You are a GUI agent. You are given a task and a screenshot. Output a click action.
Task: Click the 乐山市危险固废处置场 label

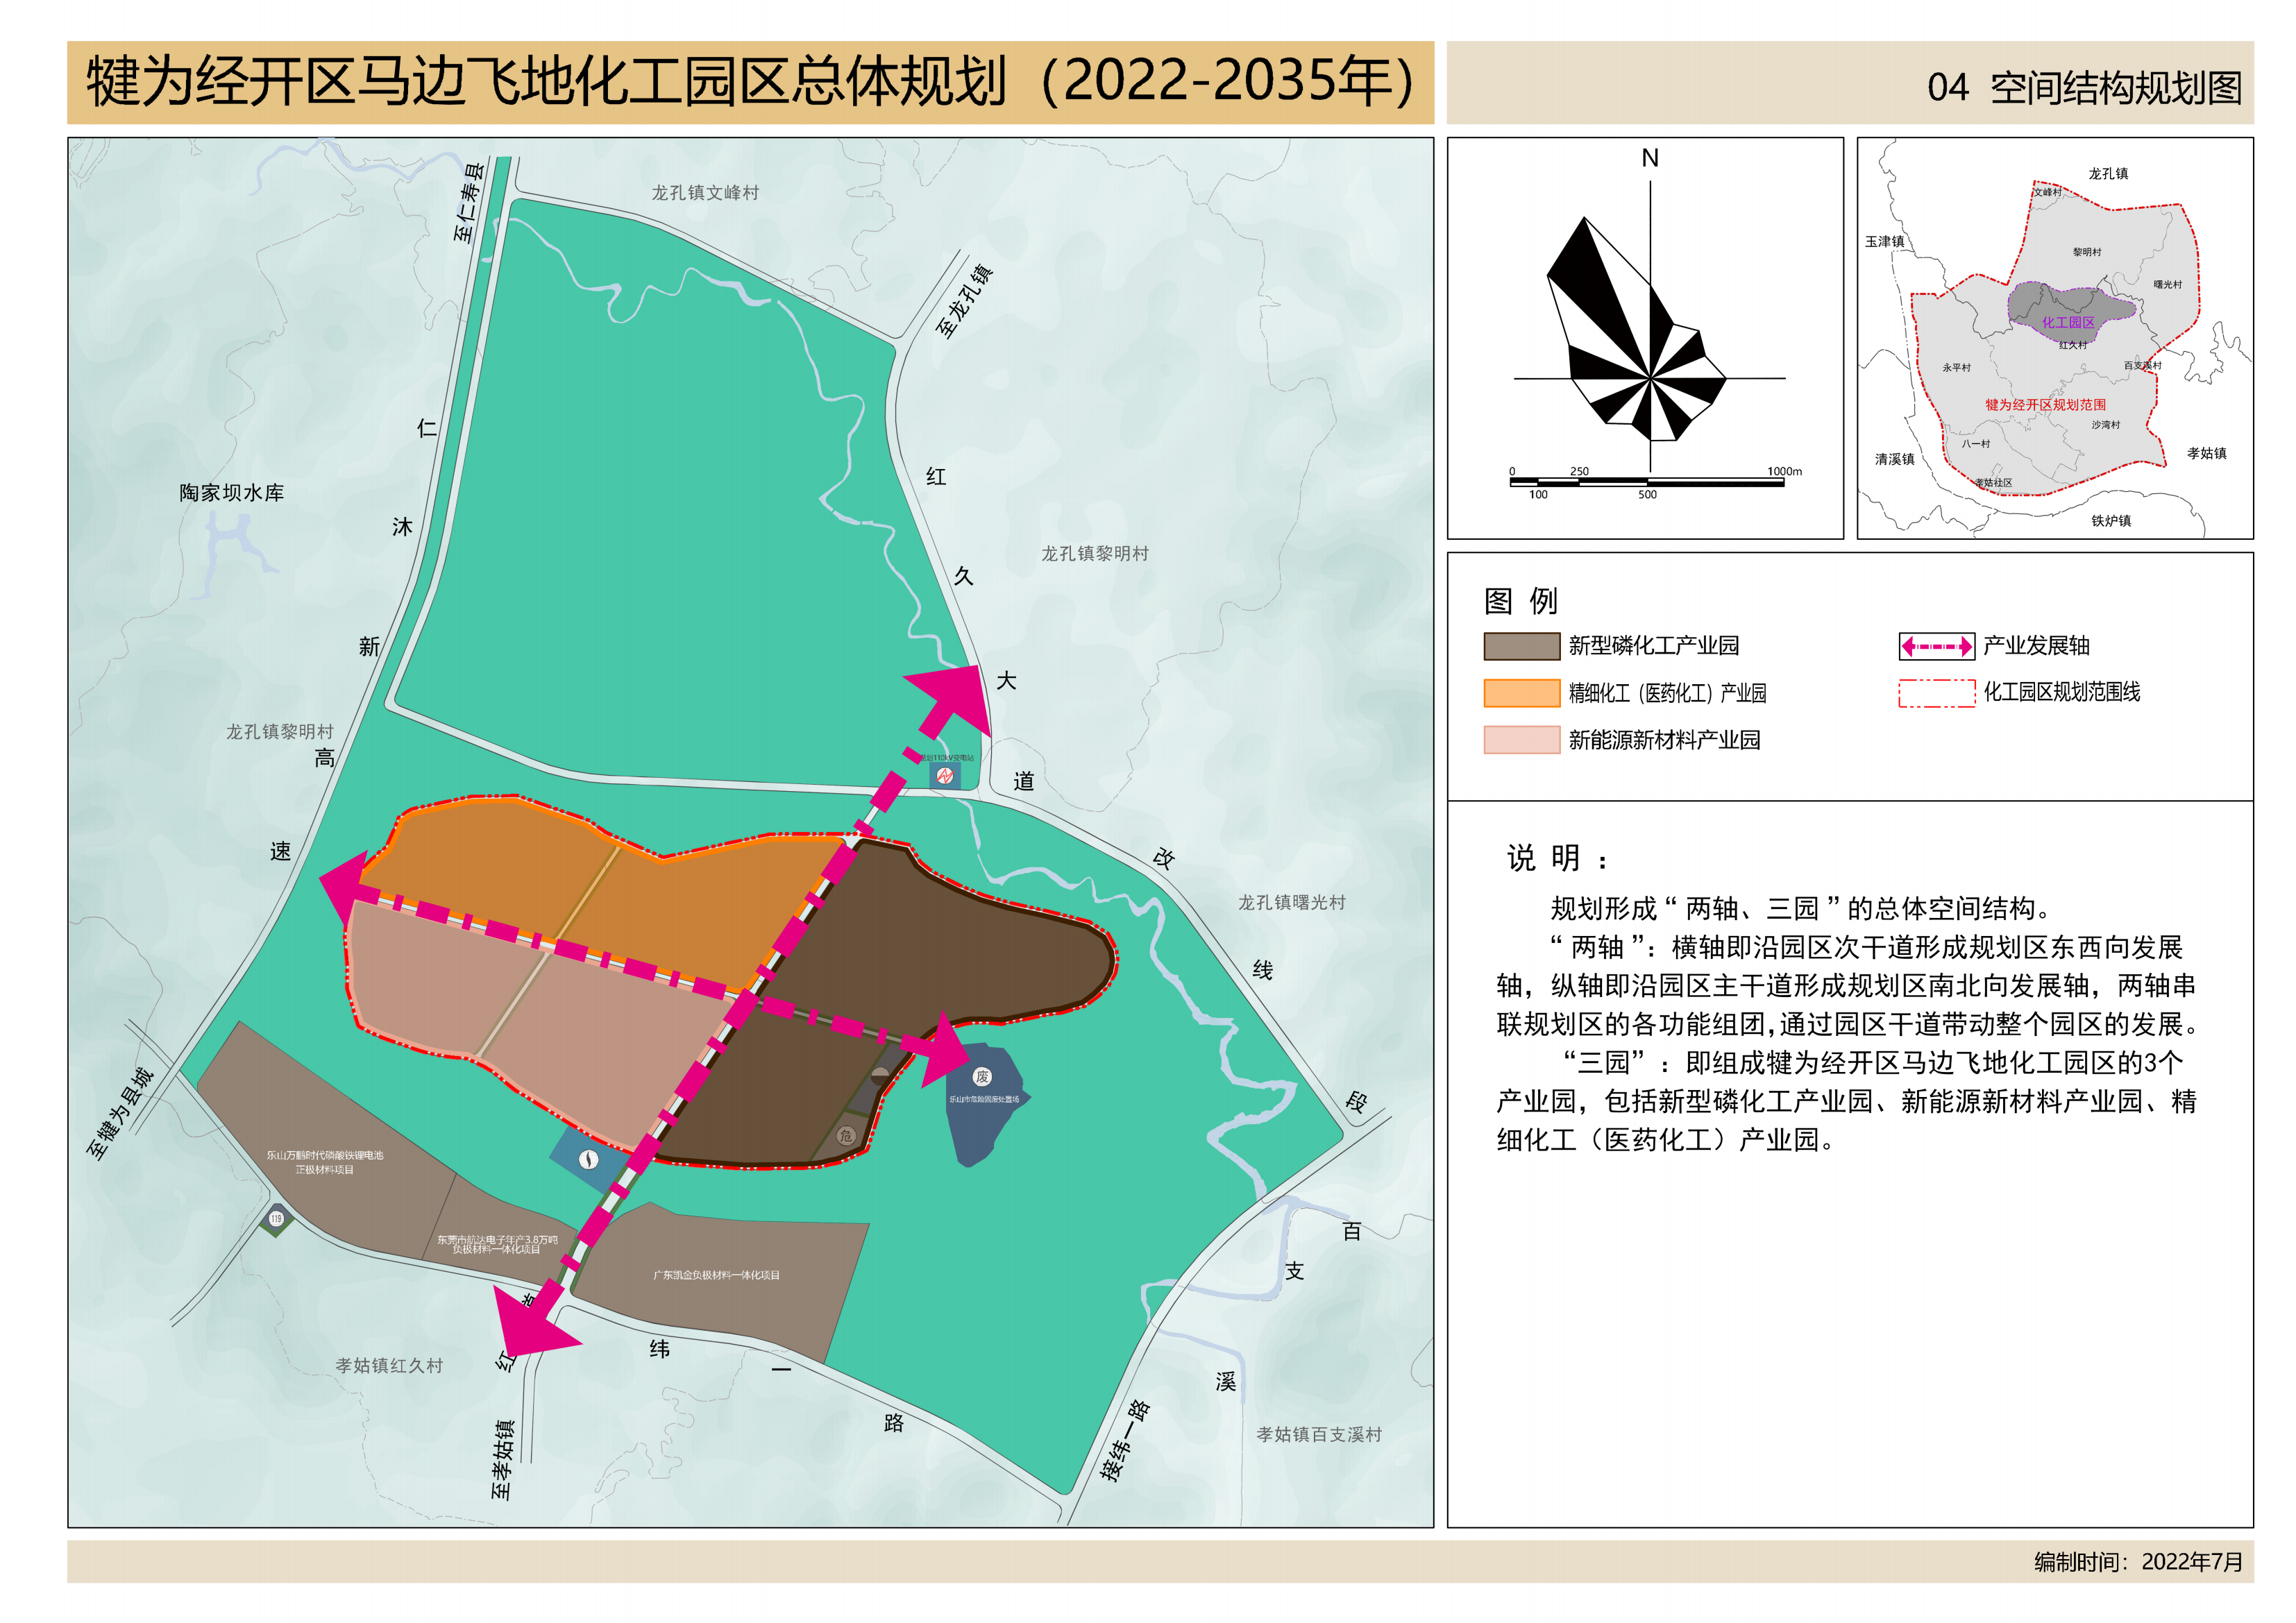point(984,1099)
